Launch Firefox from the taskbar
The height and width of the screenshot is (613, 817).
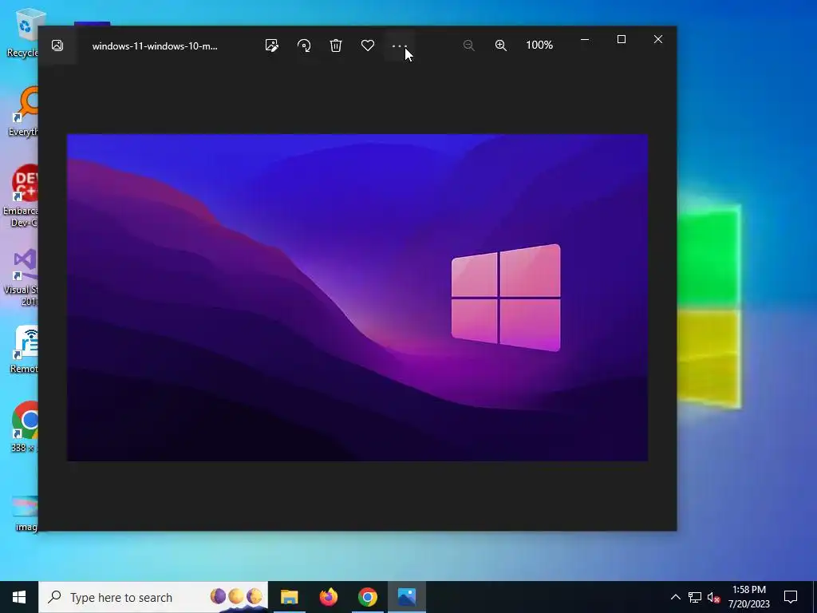point(328,597)
